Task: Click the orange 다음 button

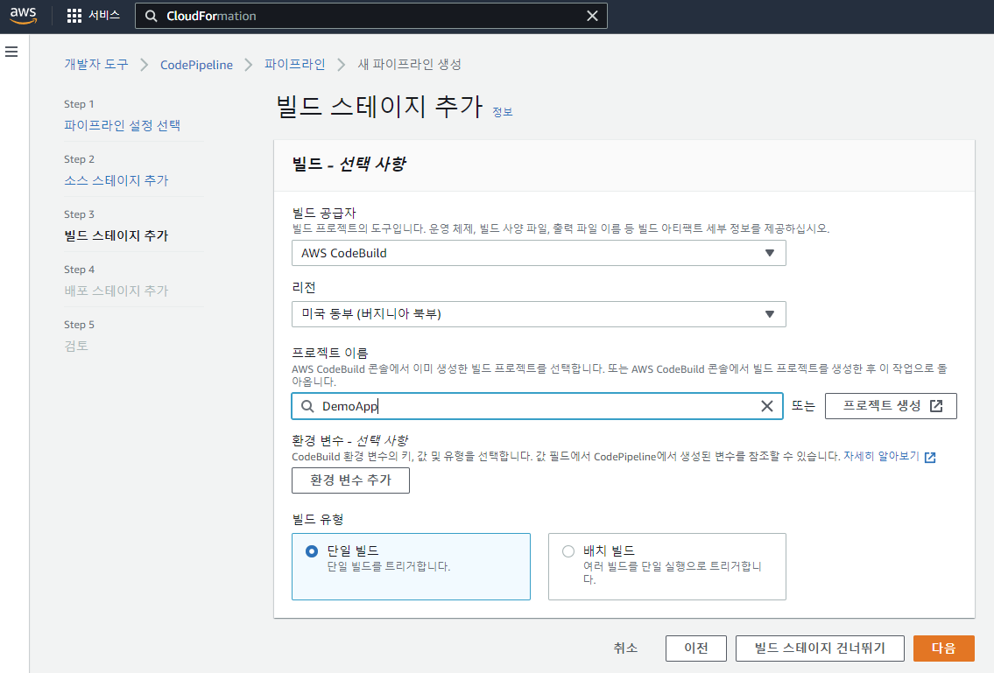Action: click(944, 648)
